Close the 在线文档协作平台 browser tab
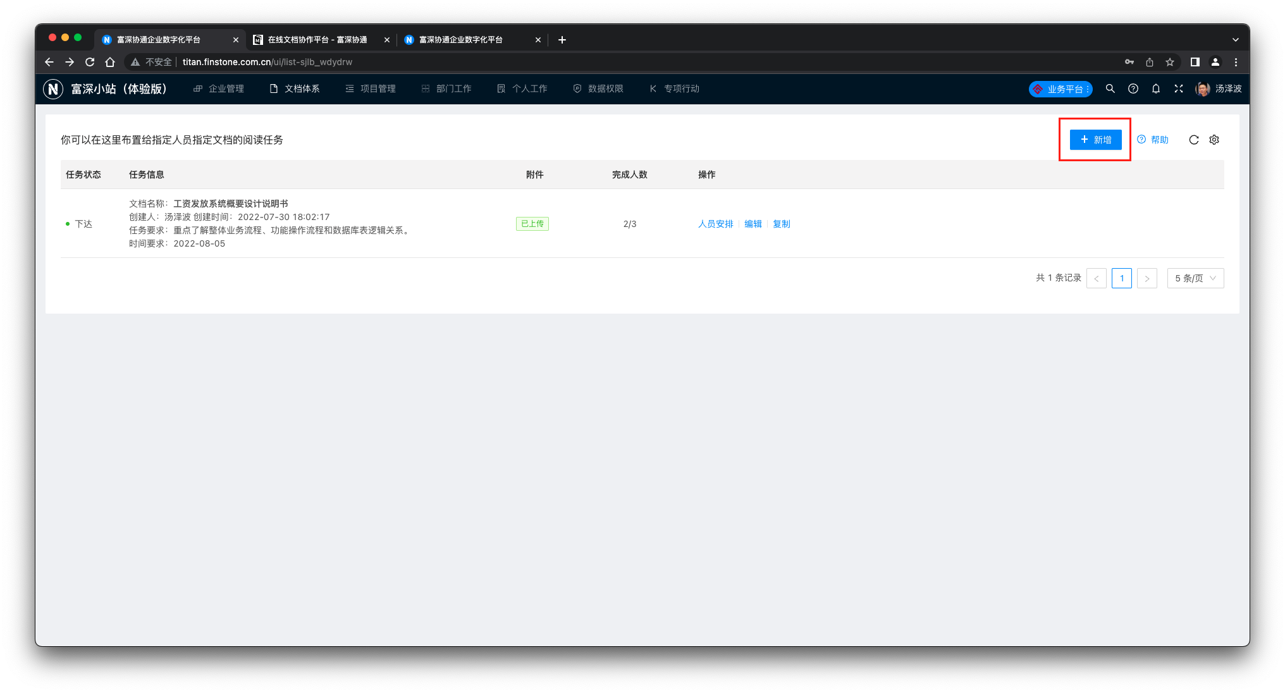Viewport: 1285px width, 693px height. 387,40
